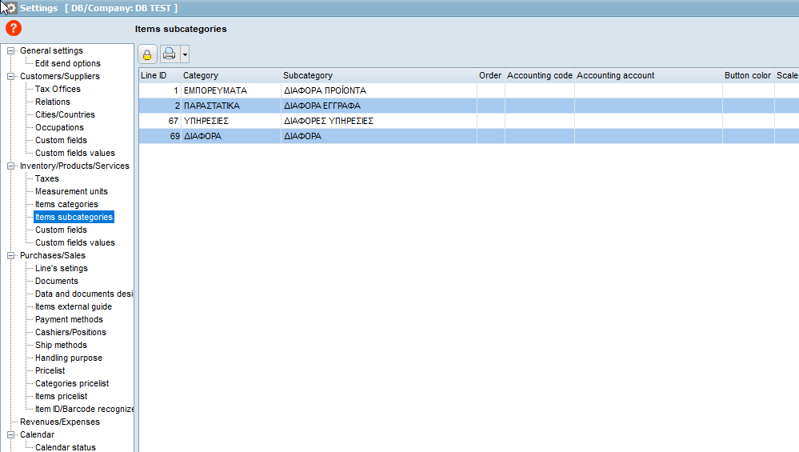Collapse the Calendar tree node
The height and width of the screenshot is (452, 799).
(x=10, y=434)
